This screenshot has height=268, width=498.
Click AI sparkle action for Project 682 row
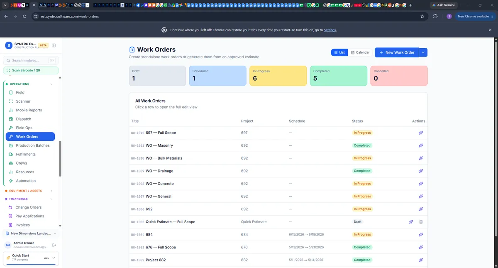coord(421,260)
